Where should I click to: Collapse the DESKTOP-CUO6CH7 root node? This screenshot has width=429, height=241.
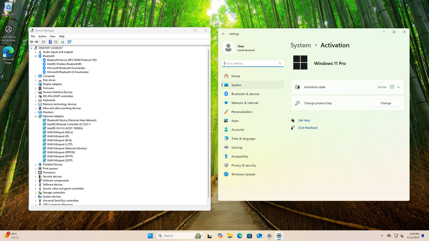tap(31, 48)
